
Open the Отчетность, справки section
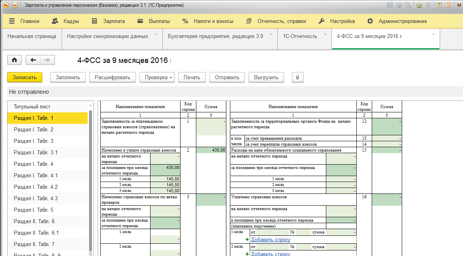coord(276,21)
